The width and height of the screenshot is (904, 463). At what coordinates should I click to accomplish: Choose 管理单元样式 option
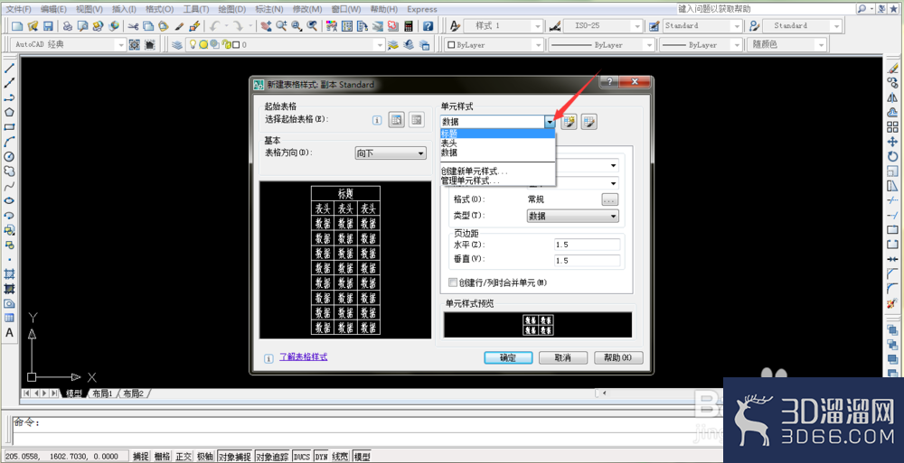click(497, 181)
